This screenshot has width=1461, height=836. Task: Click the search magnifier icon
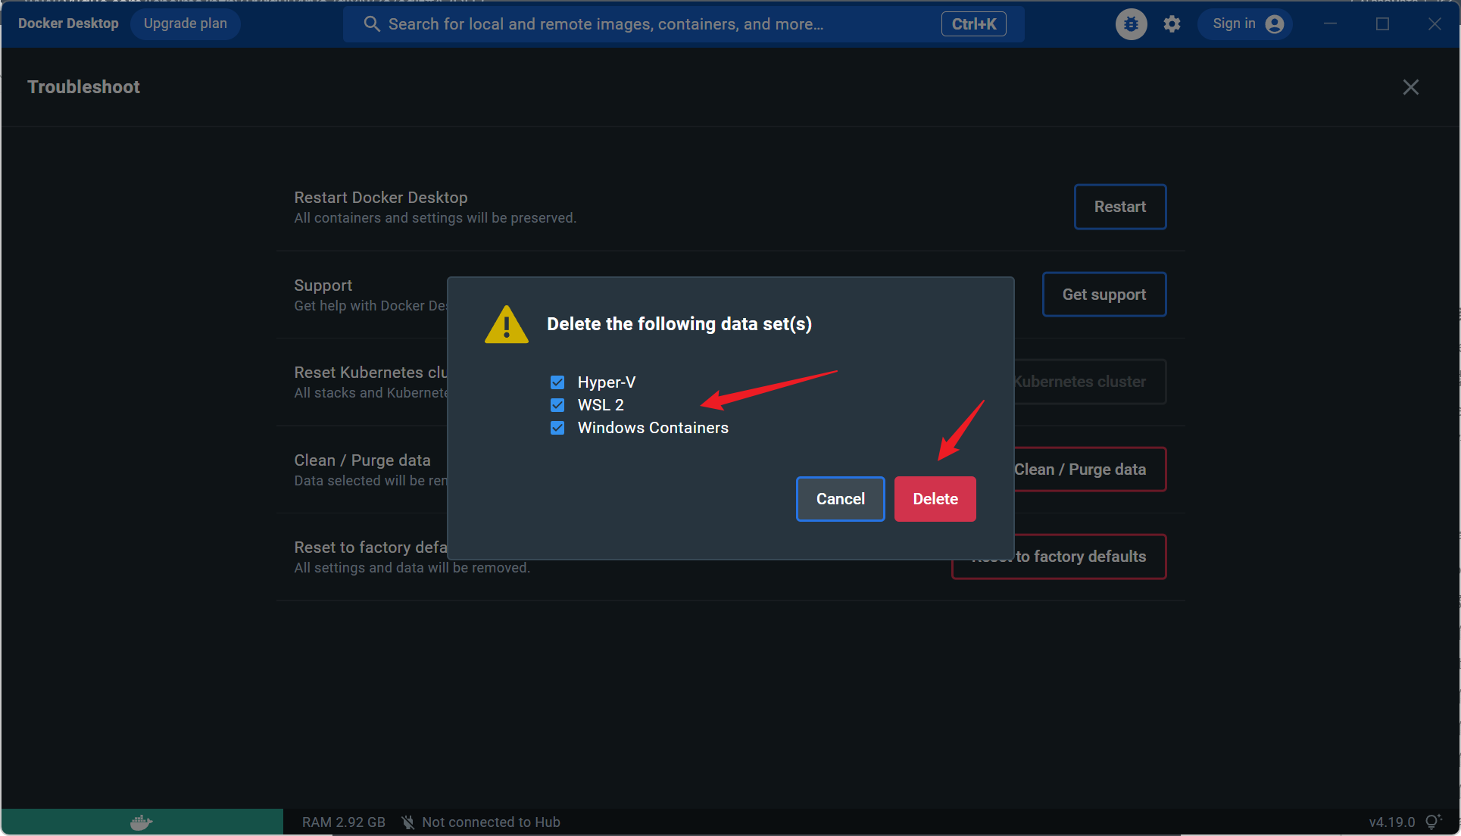371,24
